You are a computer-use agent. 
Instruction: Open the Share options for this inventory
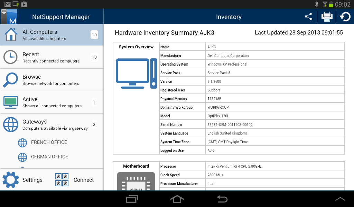tap(308, 16)
